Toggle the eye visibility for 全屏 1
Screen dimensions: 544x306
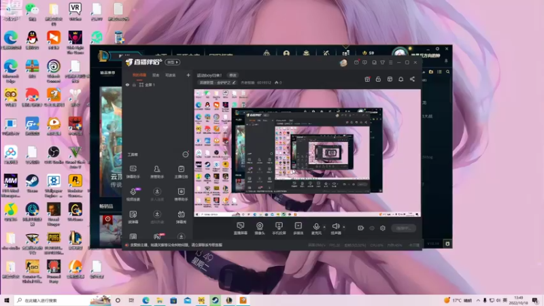127,84
